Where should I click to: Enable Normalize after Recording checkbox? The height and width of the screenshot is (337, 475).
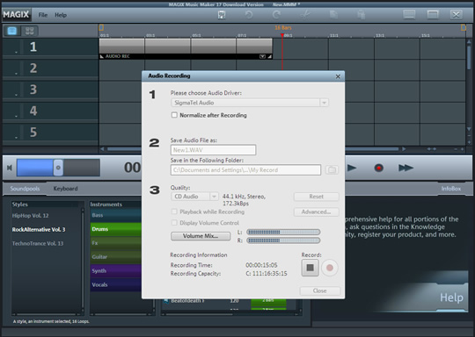(174, 115)
